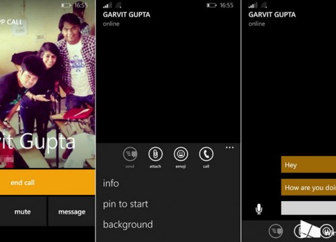Tap the attach paperclip icon in middle screen
336x242 pixels.
coord(155,154)
